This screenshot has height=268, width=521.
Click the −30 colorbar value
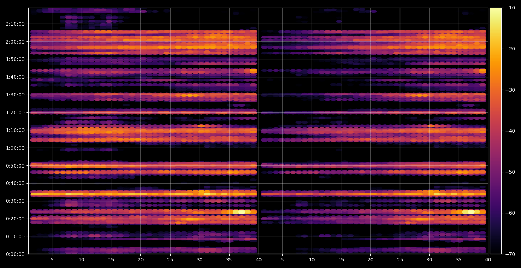pos(509,90)
